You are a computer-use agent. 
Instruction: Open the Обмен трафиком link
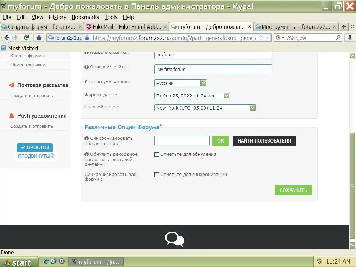coord(28,65)
